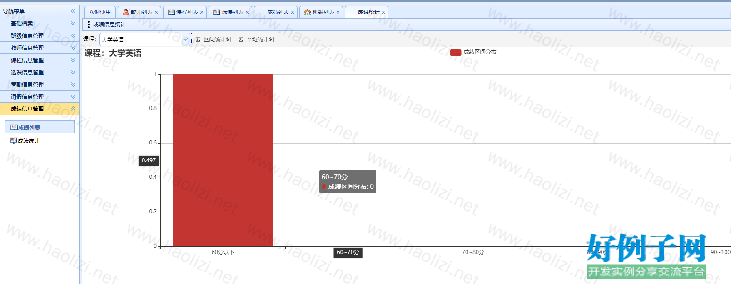Collapse the 导航菜单 navigation panel
The image size is (731, 284).
[x=73, y=11]
